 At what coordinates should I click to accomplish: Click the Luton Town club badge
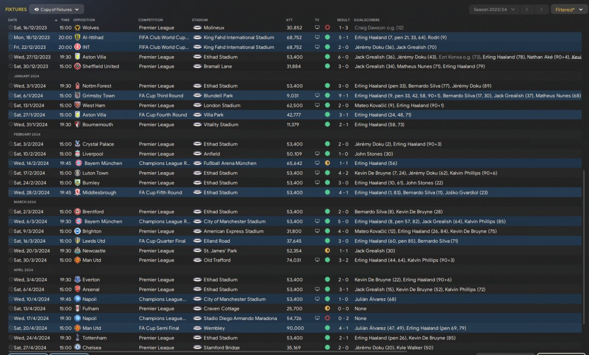(x=77, y=173)
